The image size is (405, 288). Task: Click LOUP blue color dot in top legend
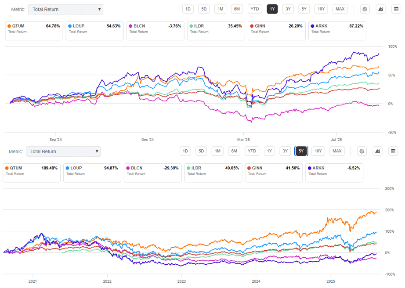click(70, 26)
